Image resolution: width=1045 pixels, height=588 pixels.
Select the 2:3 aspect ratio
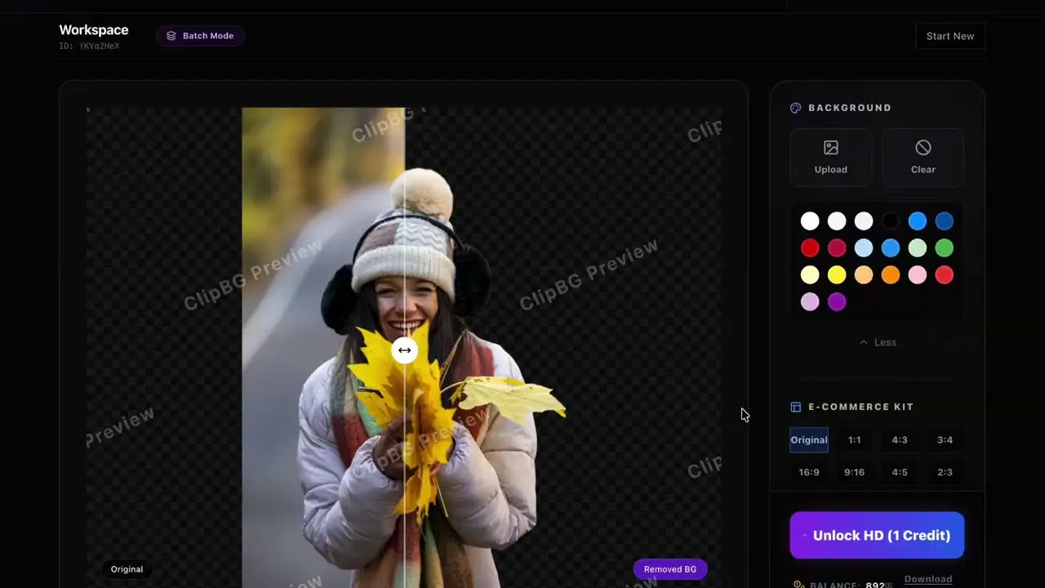[945, 472]
